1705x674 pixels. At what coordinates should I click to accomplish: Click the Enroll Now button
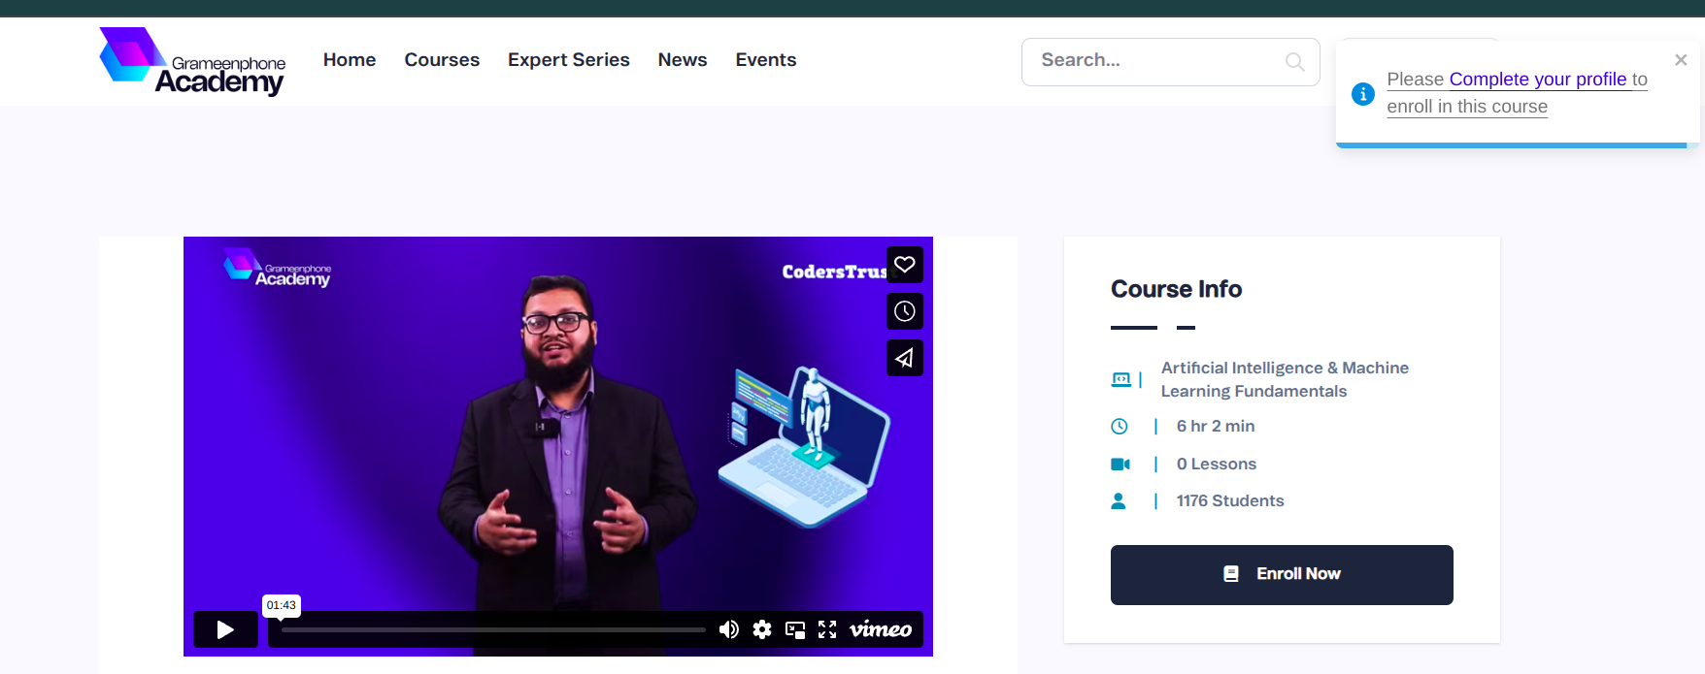tap(1282, 575)
